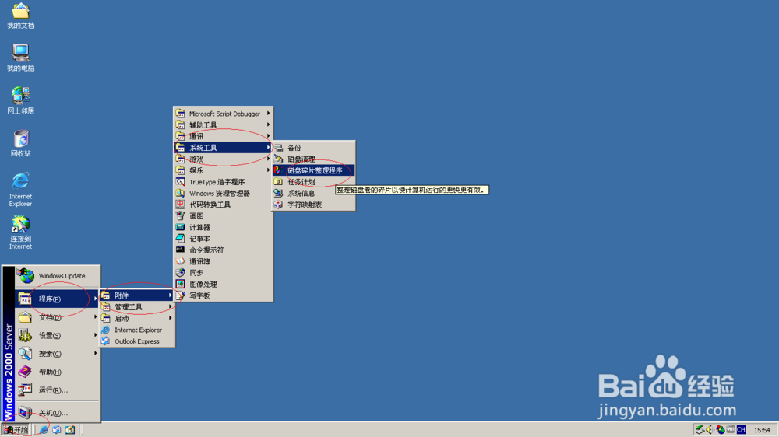Open the 搜索(C) Search menu item
Screen dimensions: 779x437
[58, 354]
